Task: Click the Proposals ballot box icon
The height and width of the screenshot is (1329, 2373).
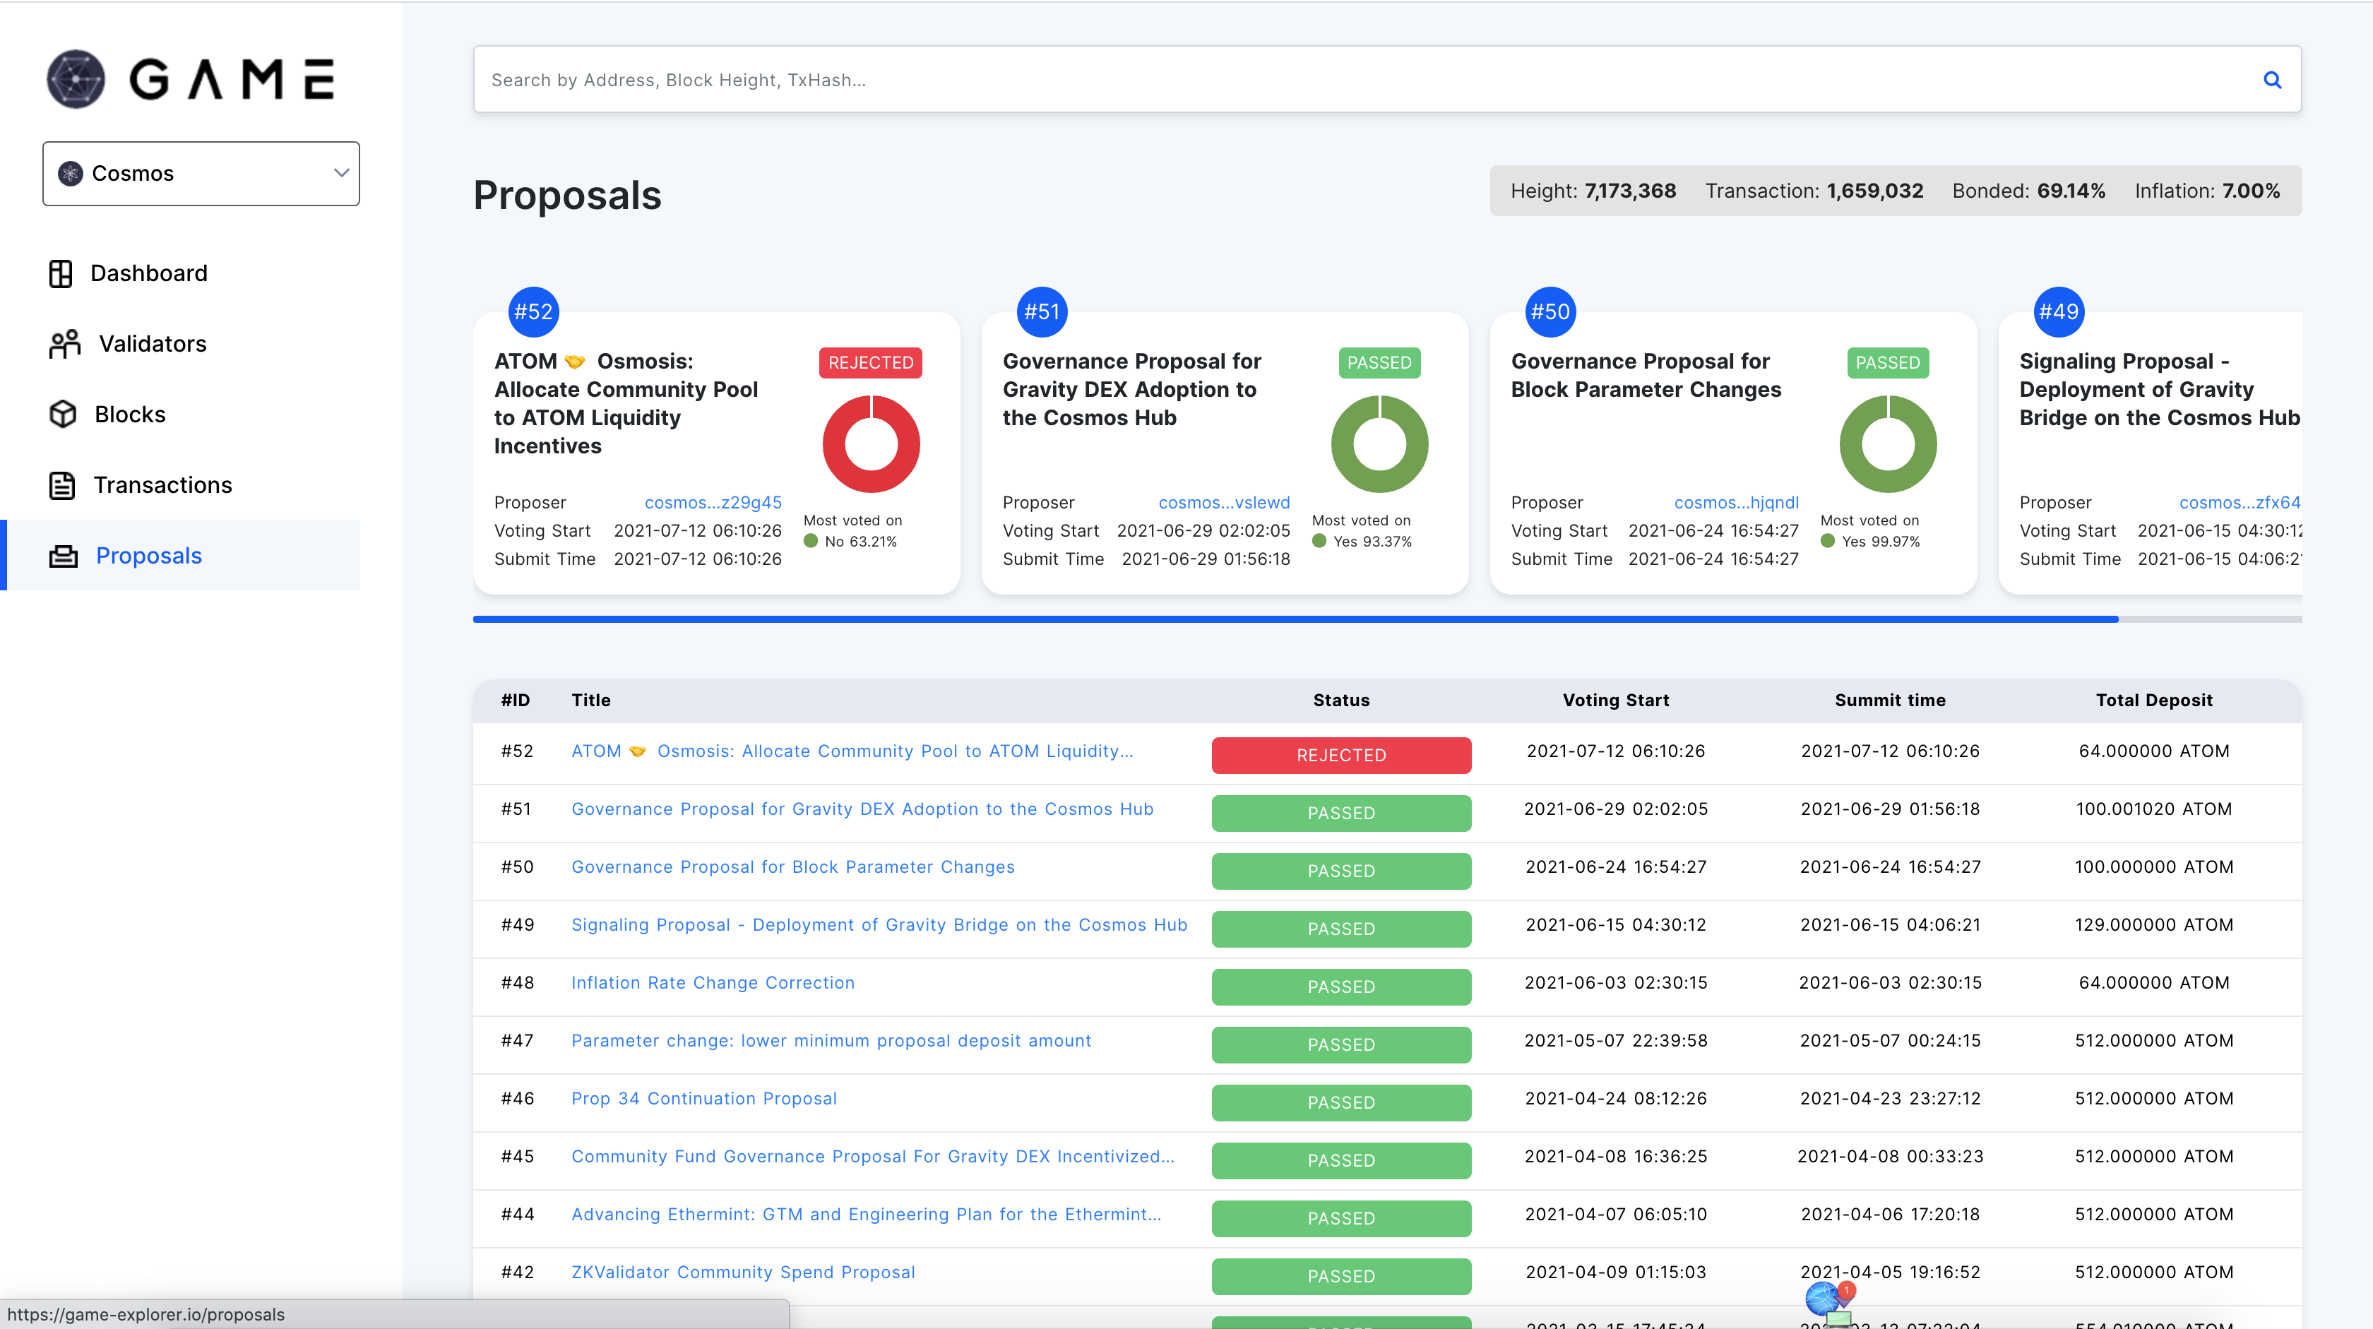Action: (x=63, y=556)
